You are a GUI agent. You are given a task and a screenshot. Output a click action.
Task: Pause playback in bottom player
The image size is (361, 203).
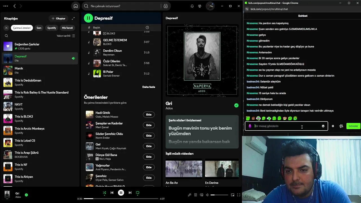point(121,193)
